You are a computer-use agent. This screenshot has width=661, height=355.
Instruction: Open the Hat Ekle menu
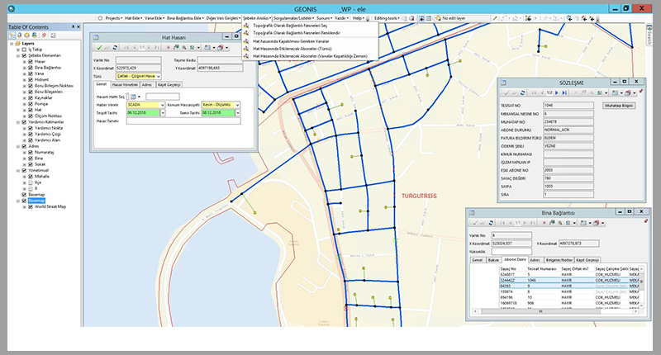point(133,18)
